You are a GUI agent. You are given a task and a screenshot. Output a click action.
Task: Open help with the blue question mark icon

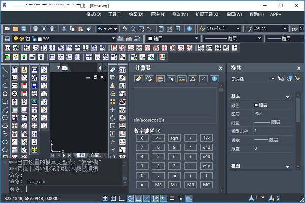[x=189, y=29]
